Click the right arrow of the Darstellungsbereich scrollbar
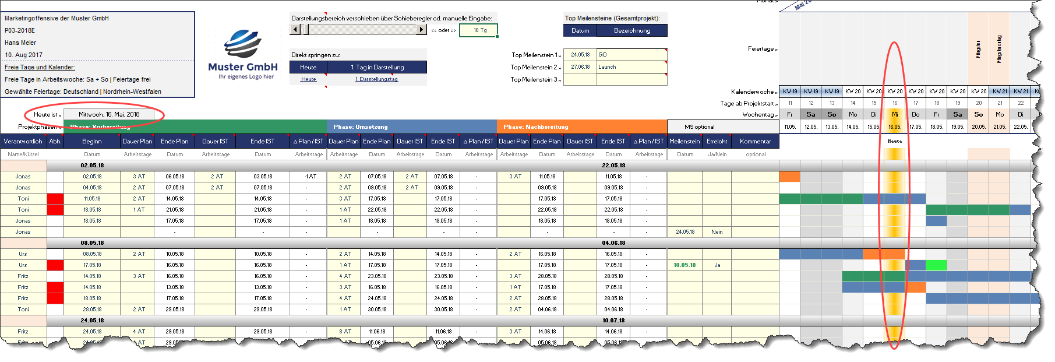This screenshot has width=1055, height=362. pos(422,30)
